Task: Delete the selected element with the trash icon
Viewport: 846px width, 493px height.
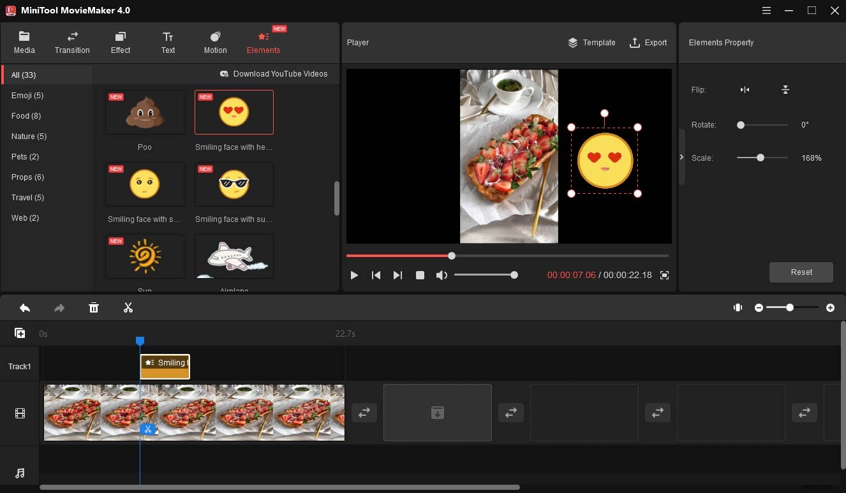Action: tap(94, 307)
